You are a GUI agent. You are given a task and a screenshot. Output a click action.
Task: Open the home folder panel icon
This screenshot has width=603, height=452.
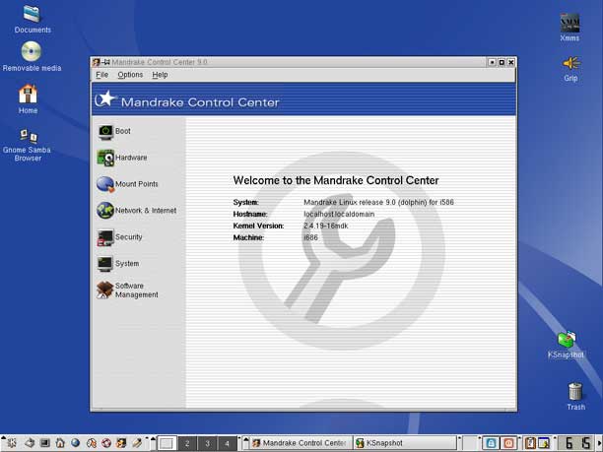pos(60,443)
